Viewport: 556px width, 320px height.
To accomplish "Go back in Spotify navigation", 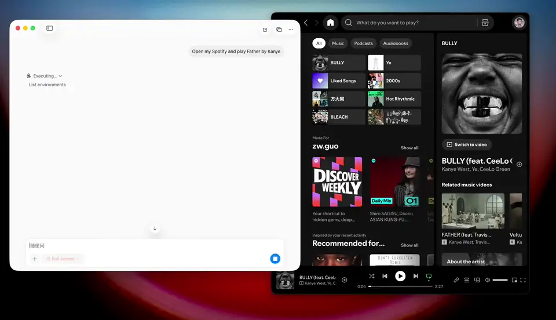I will coord(306,23).
